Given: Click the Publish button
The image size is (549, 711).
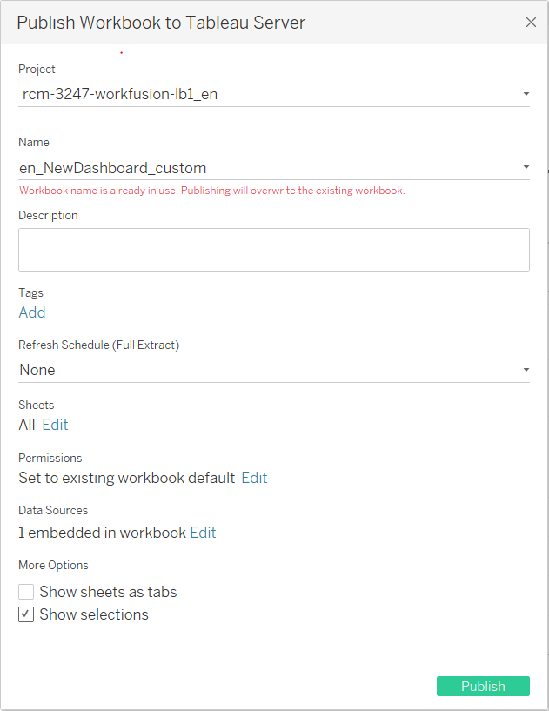Looking at the screenshot, I should (x=483, y=686).
